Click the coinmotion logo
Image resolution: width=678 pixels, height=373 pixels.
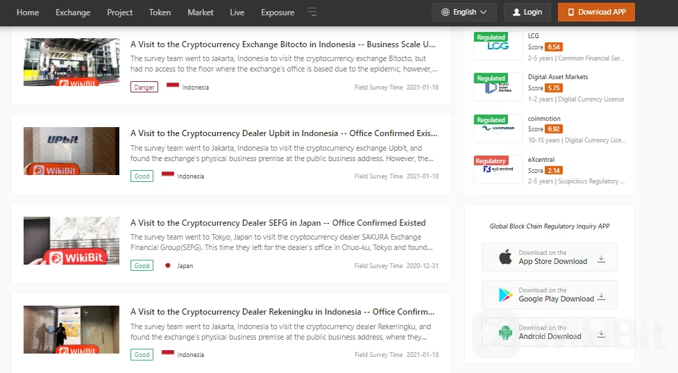(498, 128)
